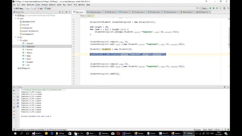Open Search Everywhere magnifier icon
Screen dimensions: 242x136
228,8
